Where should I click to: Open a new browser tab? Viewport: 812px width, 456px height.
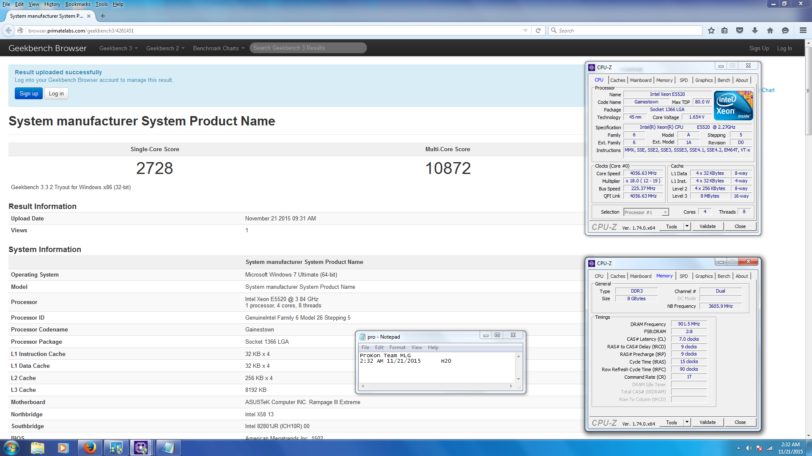103,16
